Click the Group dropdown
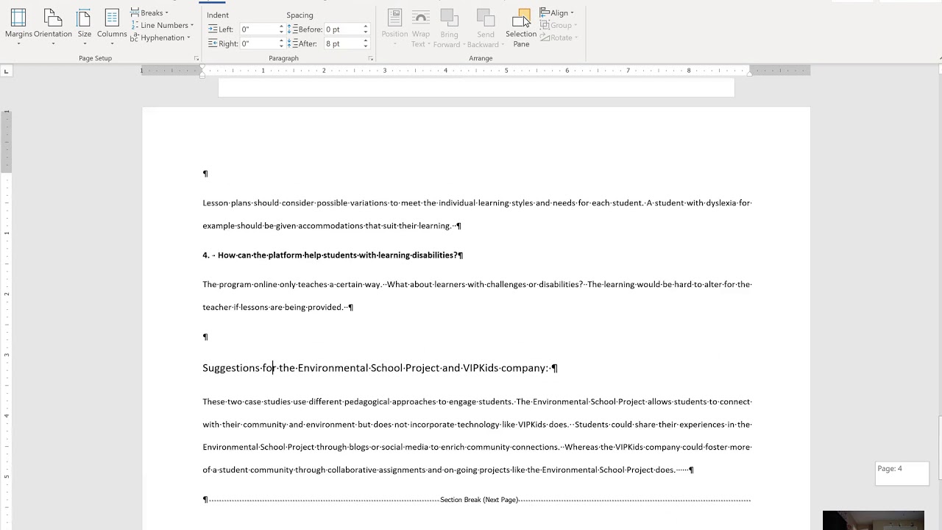 (559, 25)
